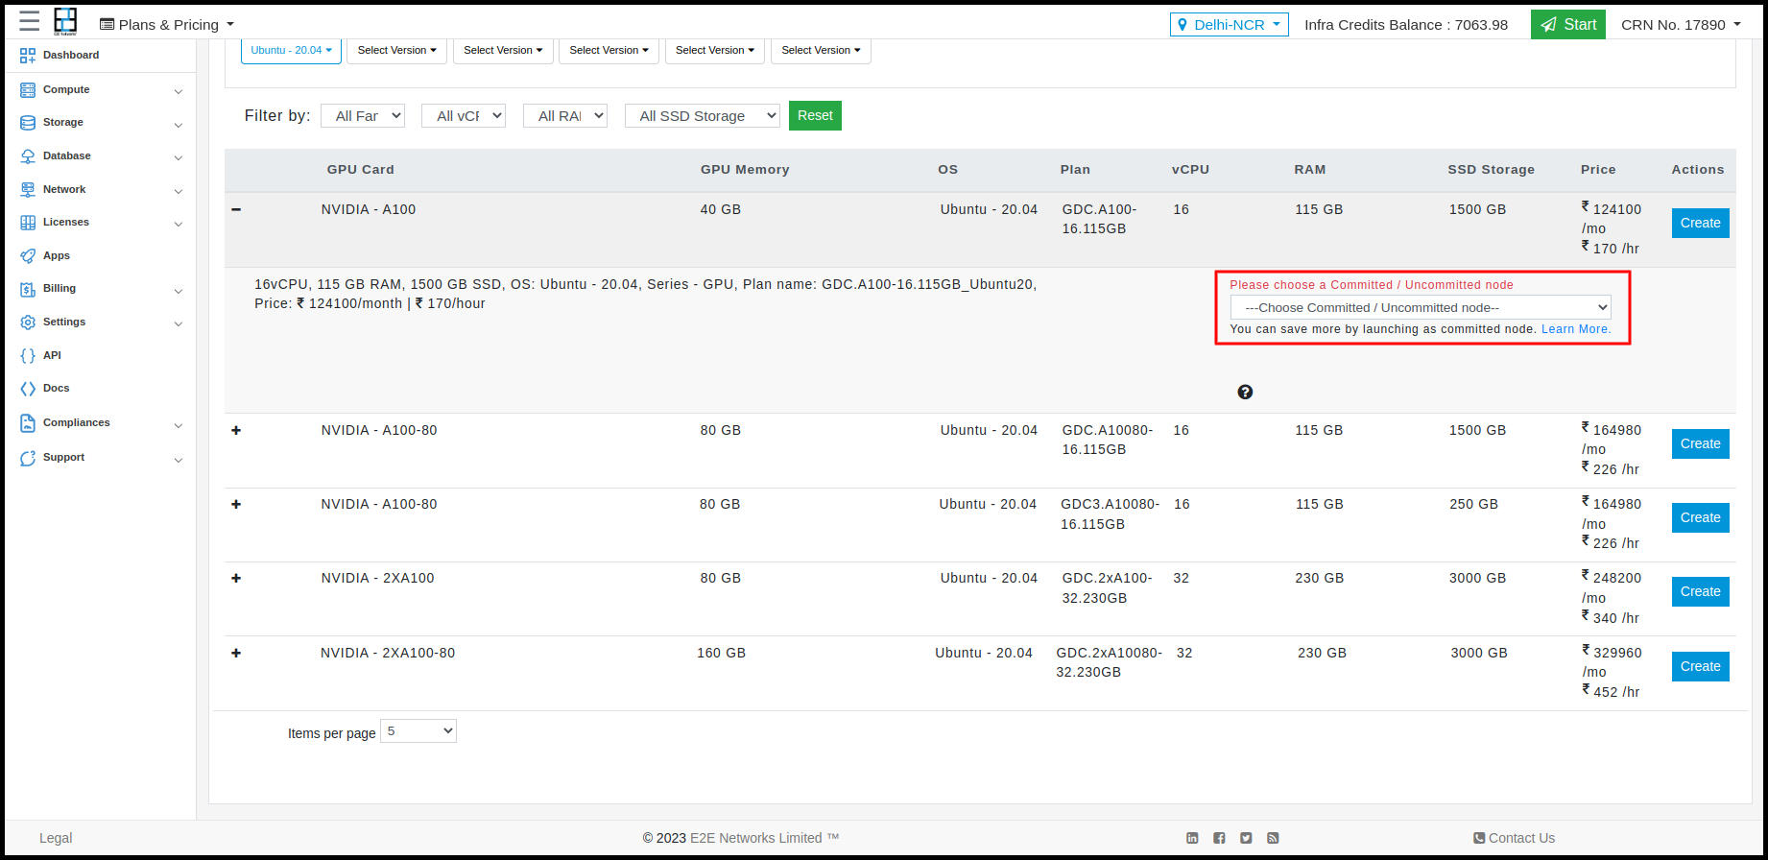Click the green Start button
1768x860 pixels.
tap(1568, 25)
